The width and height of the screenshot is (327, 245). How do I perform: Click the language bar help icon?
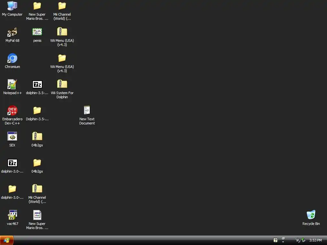pos(276,241)
